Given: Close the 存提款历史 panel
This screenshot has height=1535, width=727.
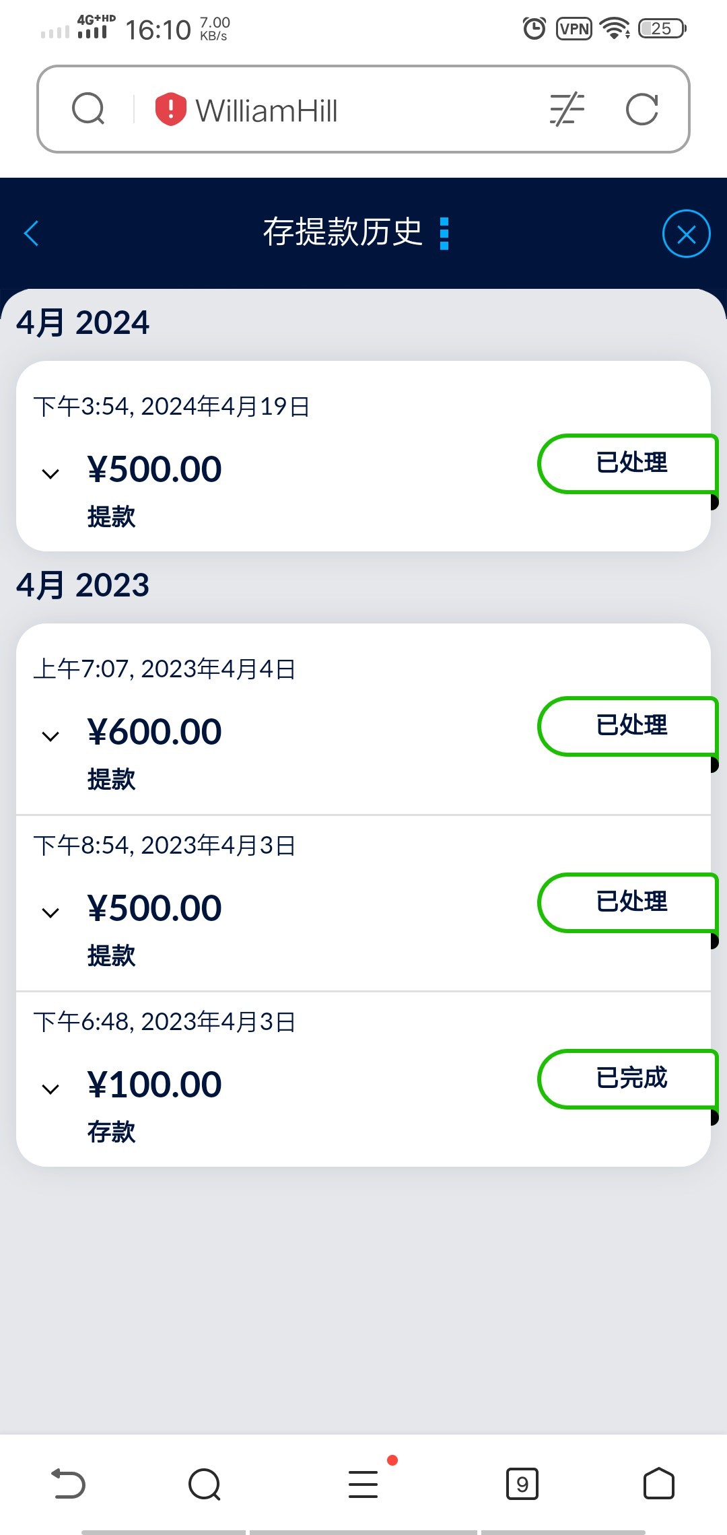Looking at the screenshot, I should point(686,234).
